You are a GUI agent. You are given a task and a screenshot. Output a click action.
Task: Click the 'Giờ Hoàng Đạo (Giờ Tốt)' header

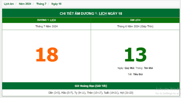point(91,86)
